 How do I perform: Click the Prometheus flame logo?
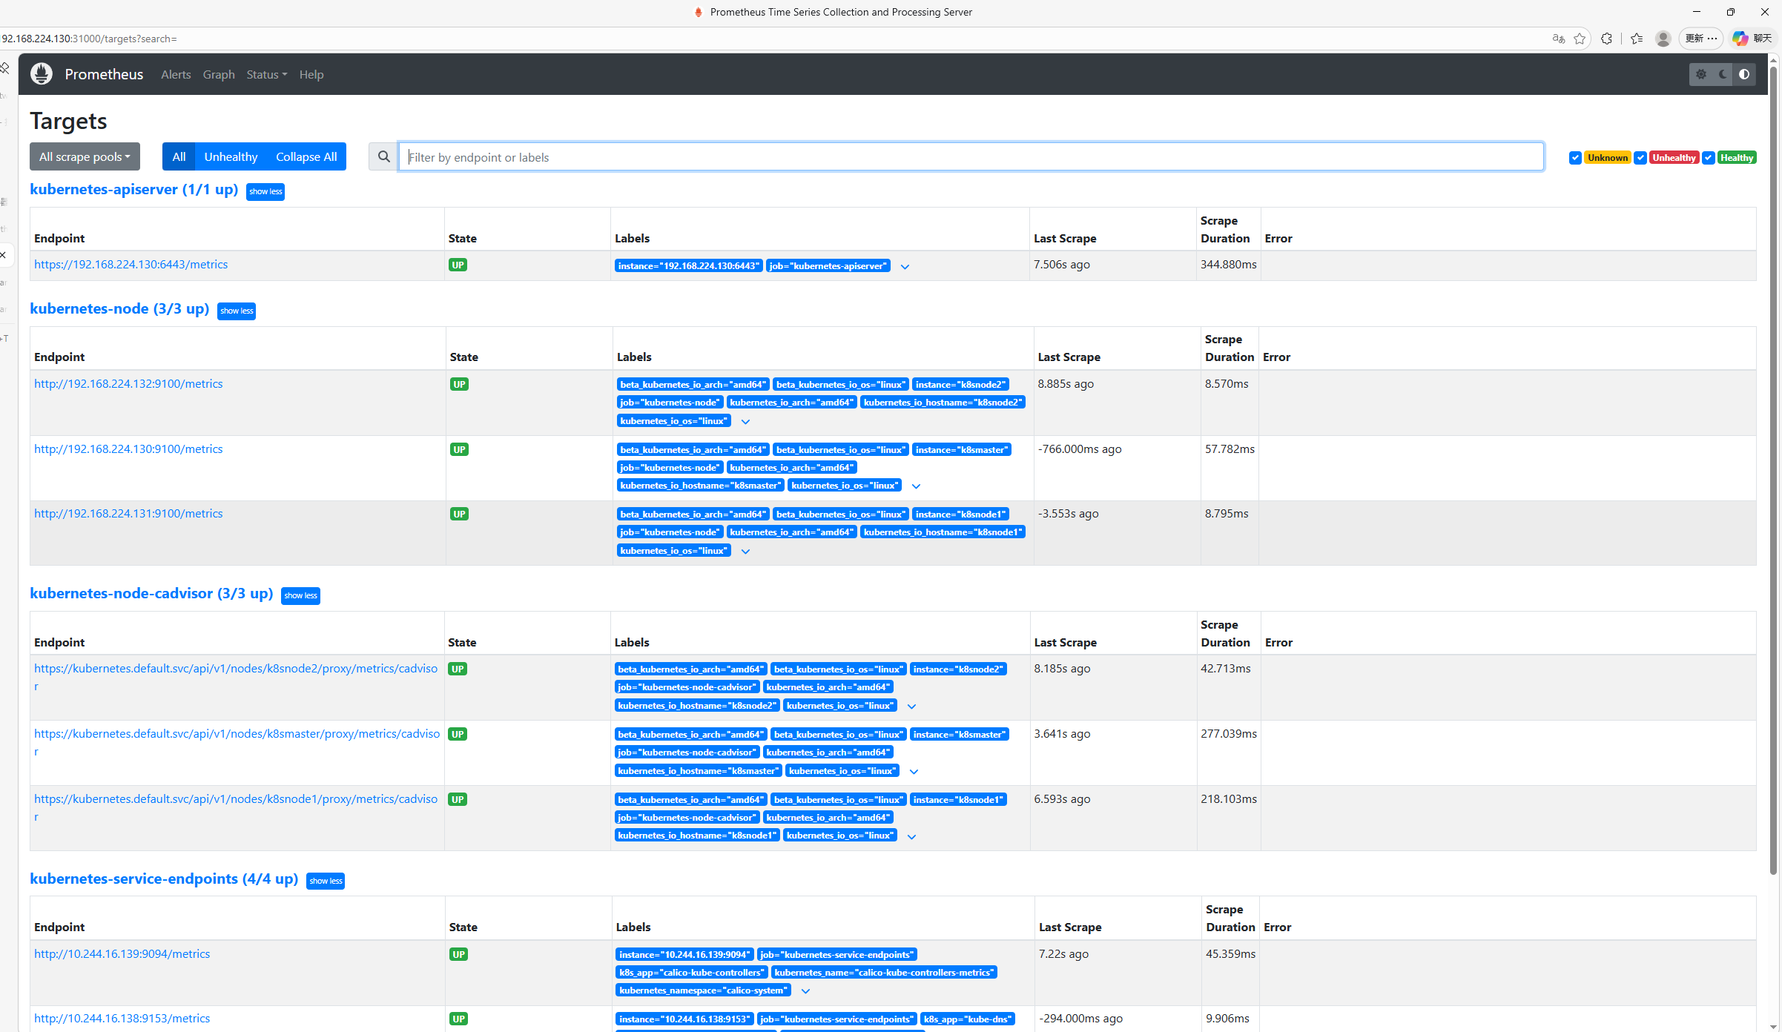[x=42, y=74]
